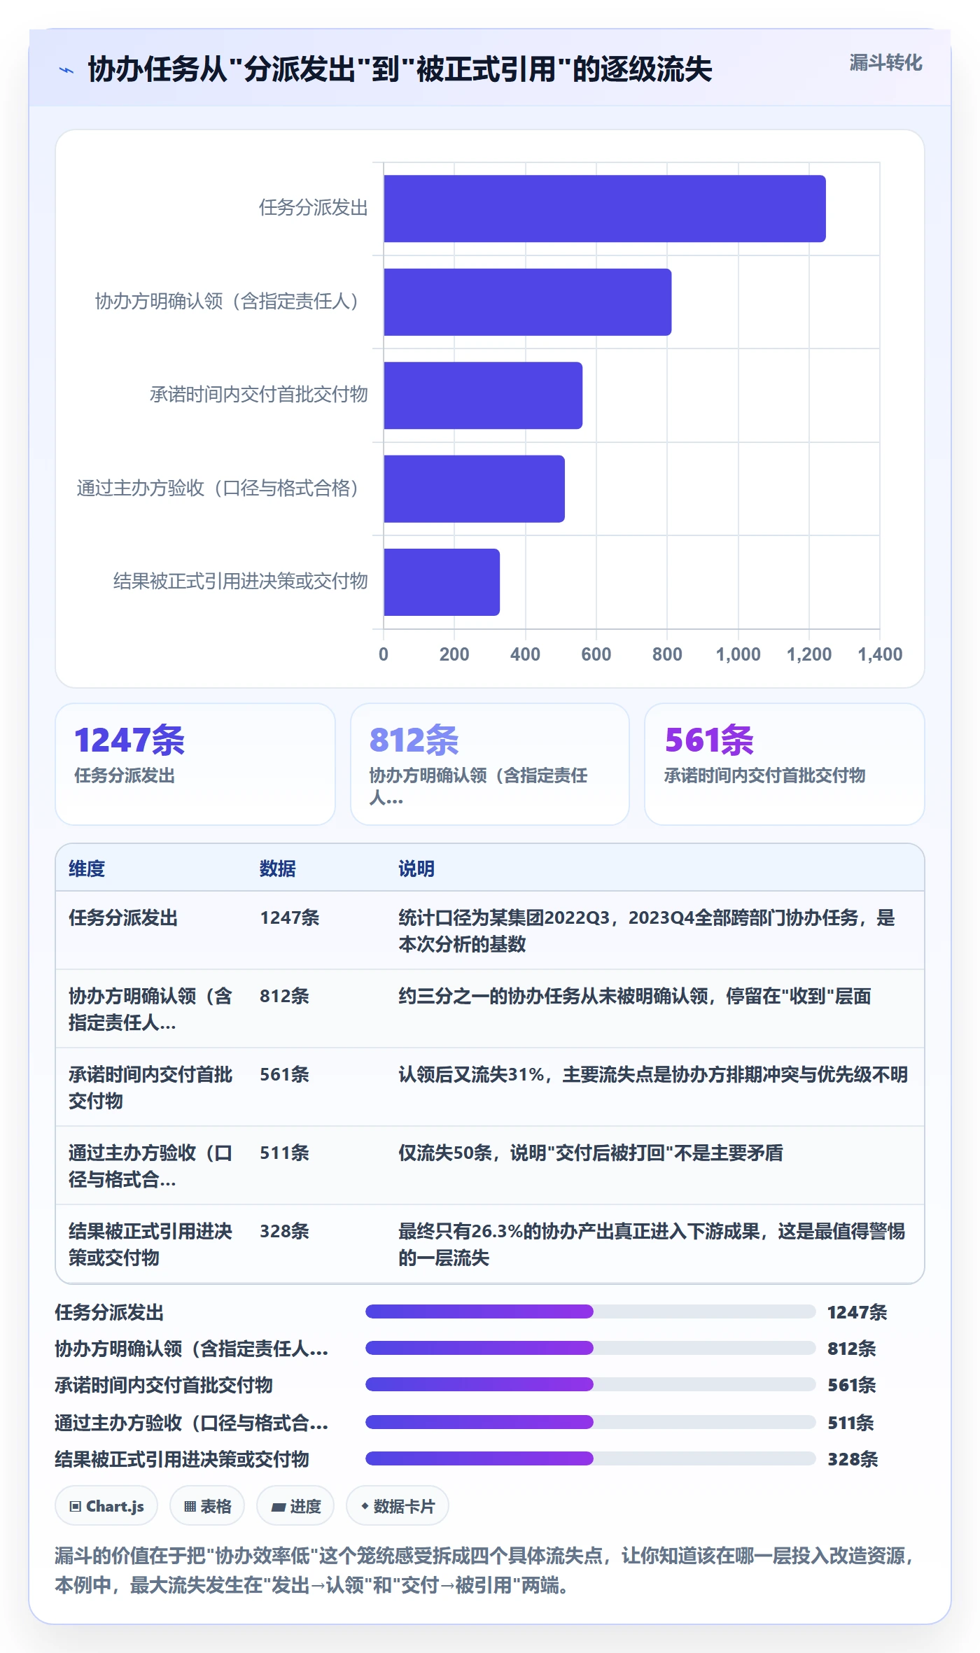Select the 511条 table cell
This screenshot has height=1653, width=980.
click(x=284, y=1153)
